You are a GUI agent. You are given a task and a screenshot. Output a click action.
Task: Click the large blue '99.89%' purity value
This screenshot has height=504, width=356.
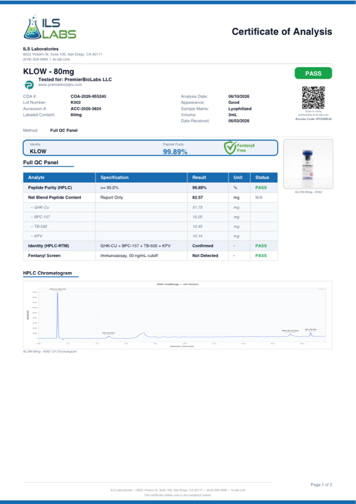[x=175, y=152]
